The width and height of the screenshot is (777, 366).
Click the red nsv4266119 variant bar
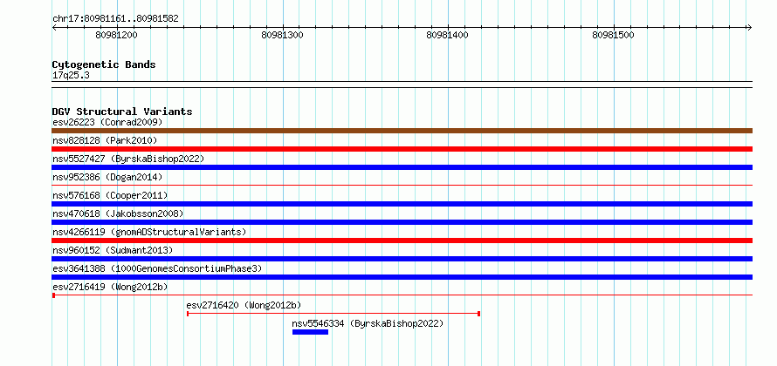402,241
